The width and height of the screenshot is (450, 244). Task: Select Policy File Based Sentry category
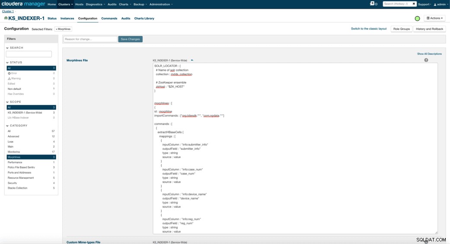[31, 167]
